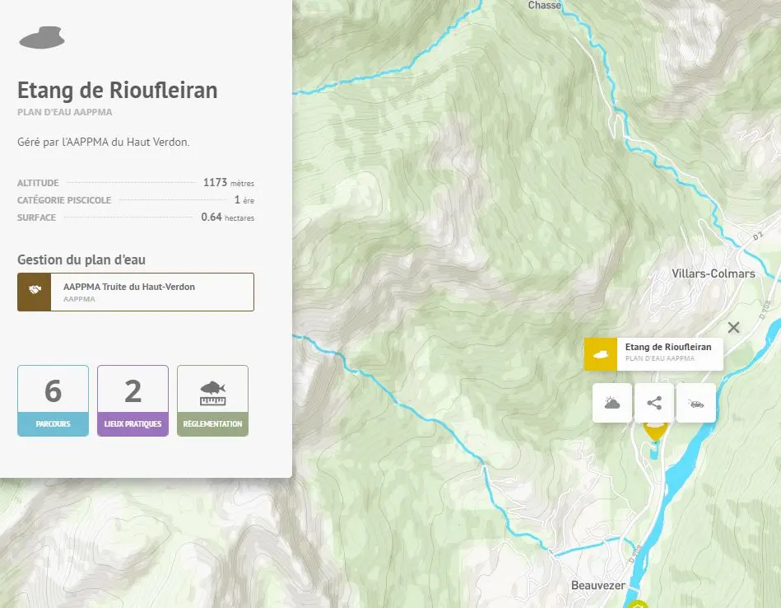Screen dimensions: 781x608
Task: Click the Etang de Rioufleiran panel heading
Action: (118, 91)
